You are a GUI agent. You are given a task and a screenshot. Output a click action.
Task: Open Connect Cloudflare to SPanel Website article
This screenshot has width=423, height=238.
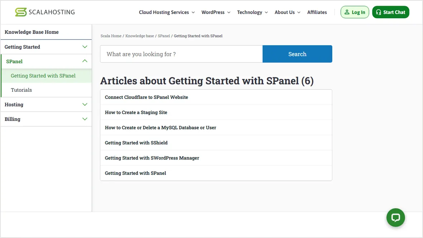216,97
